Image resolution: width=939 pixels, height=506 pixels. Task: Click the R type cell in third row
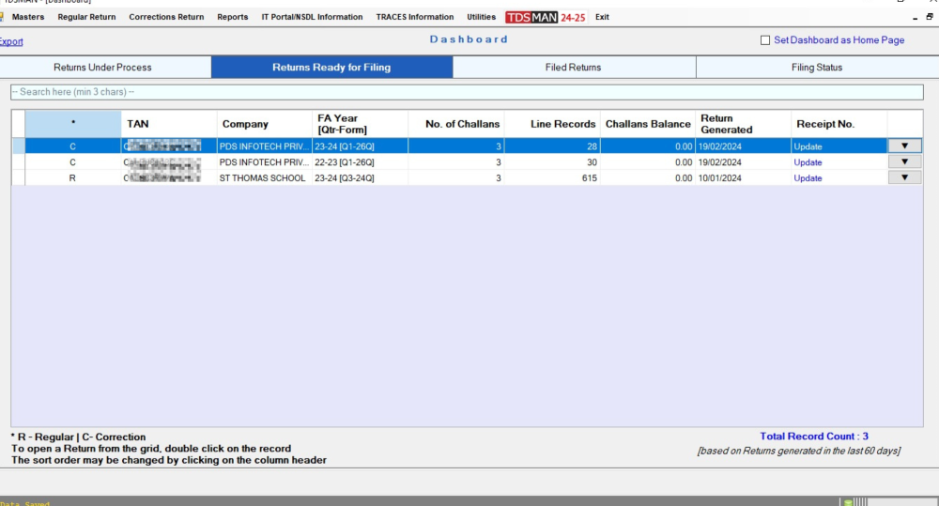pyautogui.click(x=72, y=177)
